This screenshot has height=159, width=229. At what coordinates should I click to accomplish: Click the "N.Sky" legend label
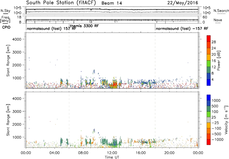[x=5, y=11]
